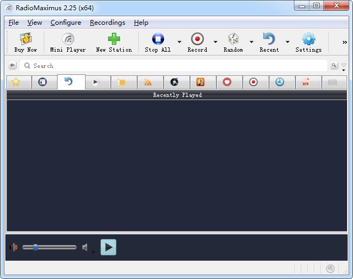Open the blue clock scheduler tab

pyautogui.click(x=282, y=82)
